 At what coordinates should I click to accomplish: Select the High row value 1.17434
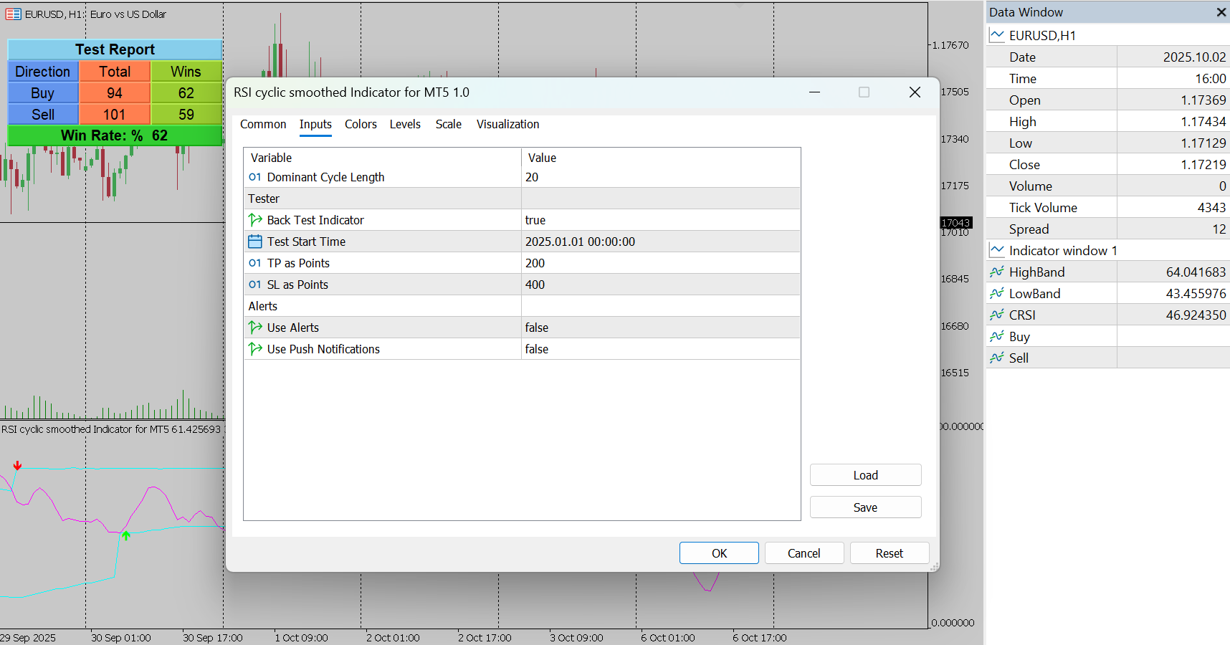pos(1108,121)
